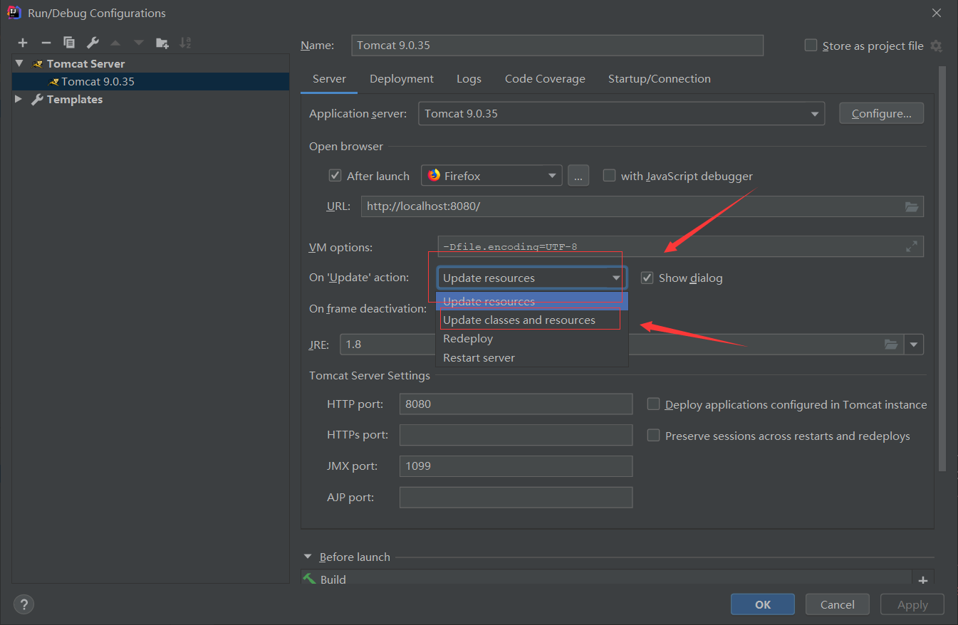Collapse the Tomcat Server tree node
The image size is (958, 625).
point(19,63)
